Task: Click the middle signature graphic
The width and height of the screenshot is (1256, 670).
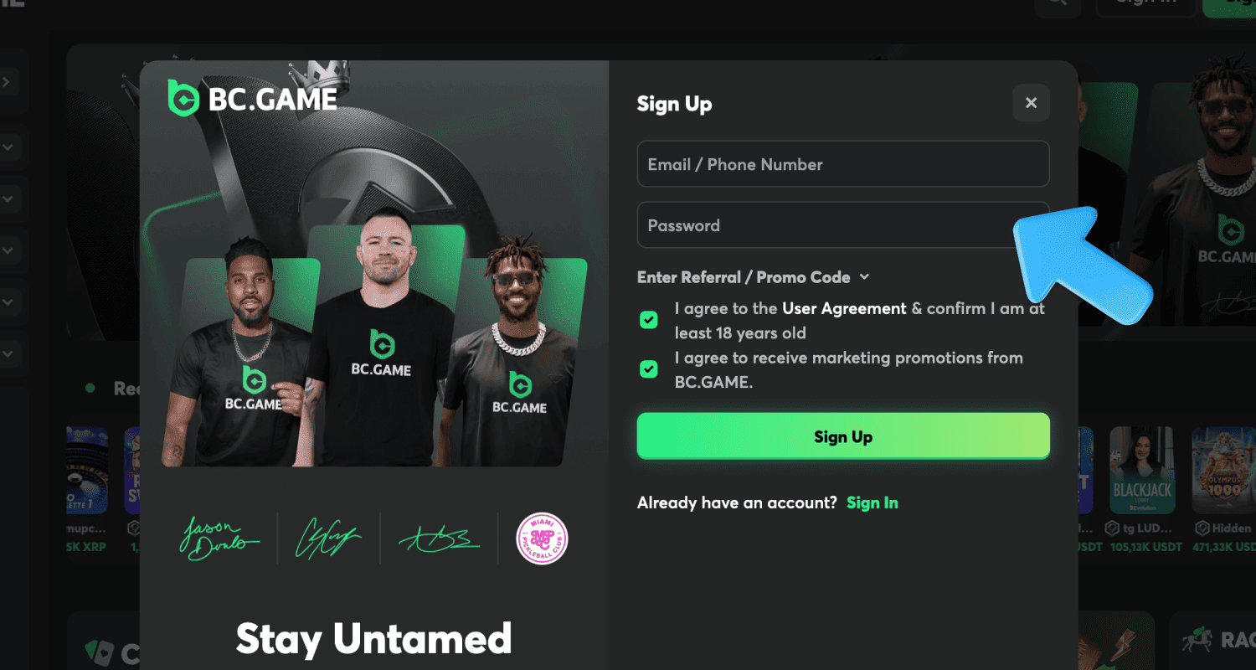Action: coord(327,539)
